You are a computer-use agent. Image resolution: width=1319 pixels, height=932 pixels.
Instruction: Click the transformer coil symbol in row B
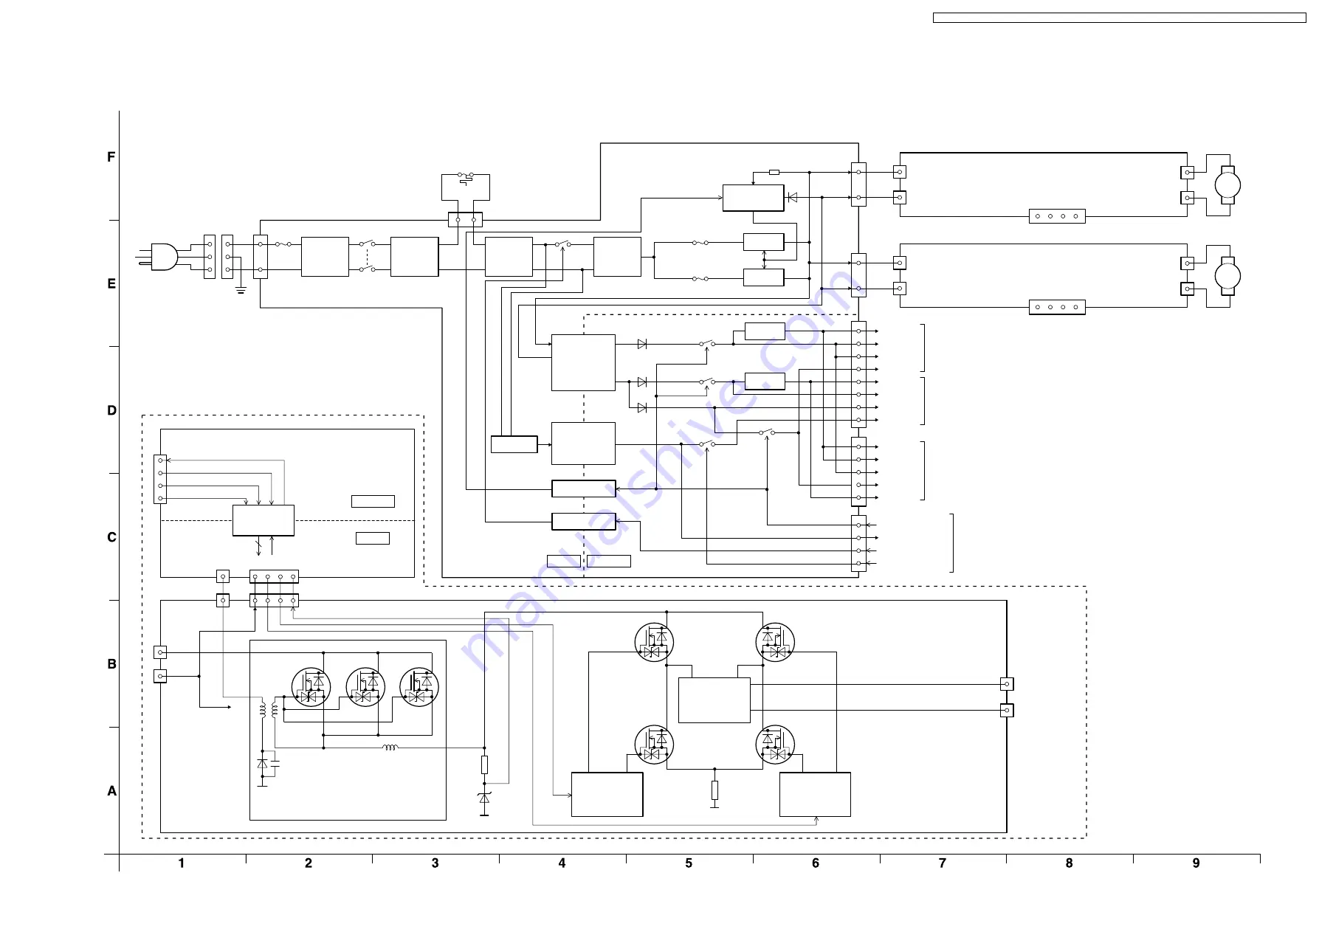[x=269, y=711]
